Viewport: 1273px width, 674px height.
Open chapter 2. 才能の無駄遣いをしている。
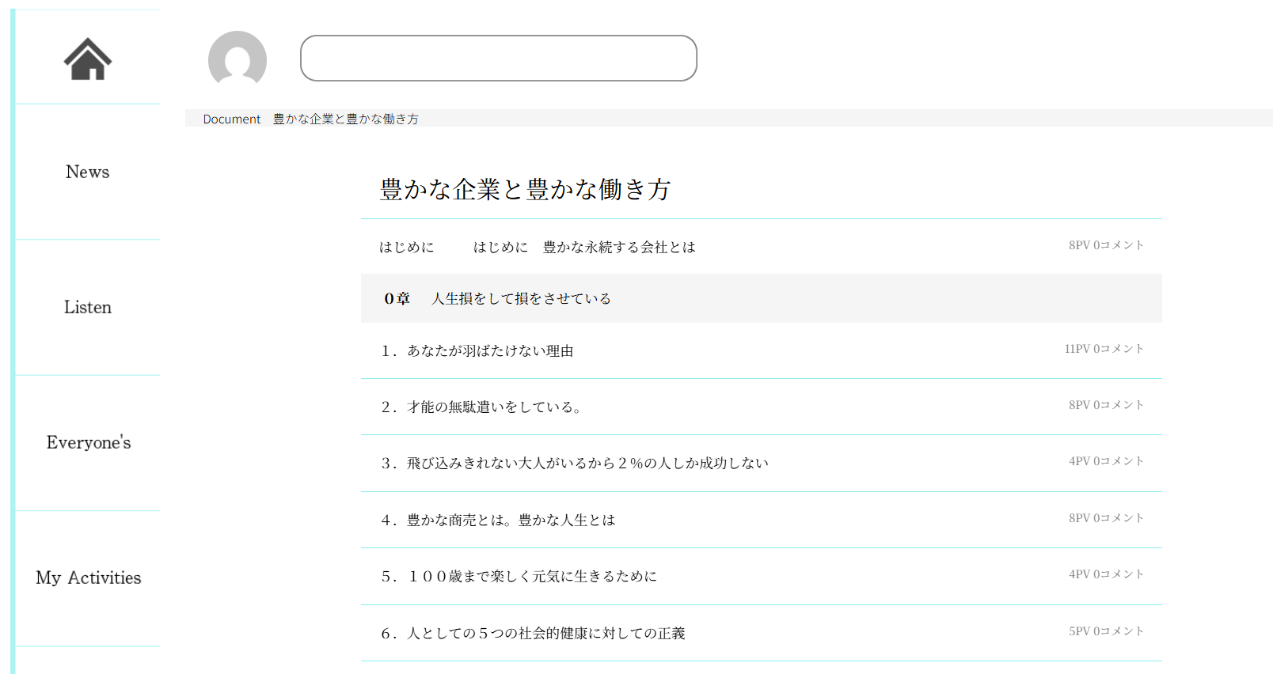[481, 407]
